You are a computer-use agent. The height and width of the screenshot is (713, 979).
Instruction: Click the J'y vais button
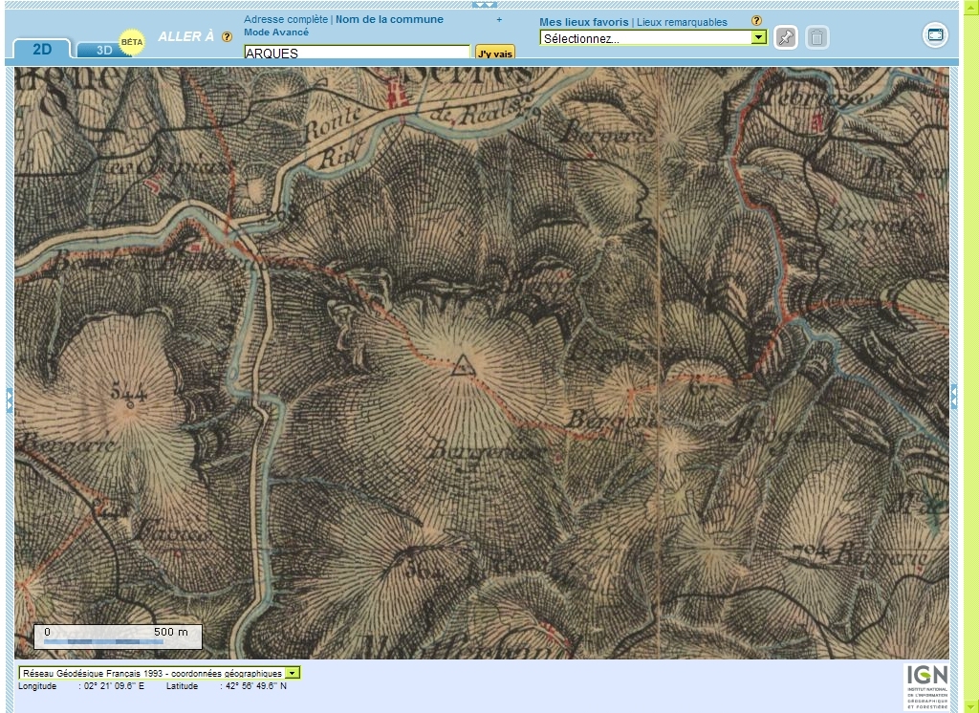point(495,54)
